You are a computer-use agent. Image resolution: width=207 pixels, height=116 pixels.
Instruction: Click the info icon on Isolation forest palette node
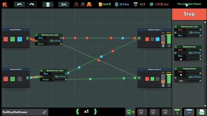(x=176, y=69)
